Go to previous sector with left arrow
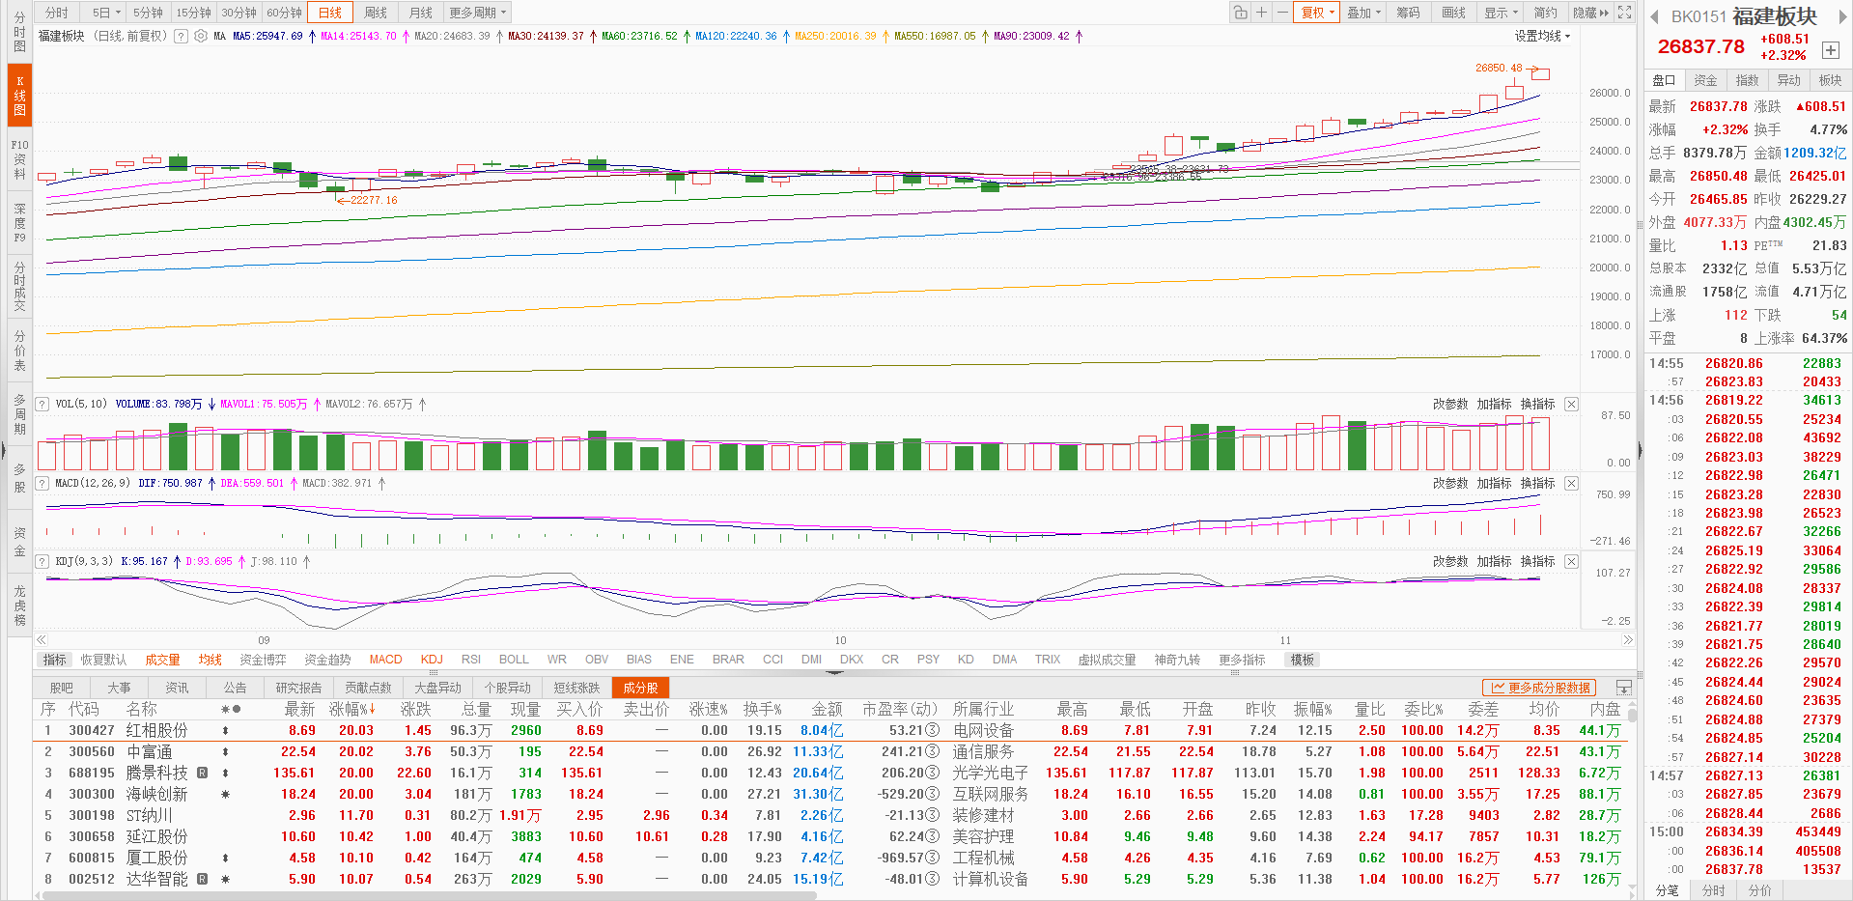This screenshot has height=901, width=1853. point(1654,16)
